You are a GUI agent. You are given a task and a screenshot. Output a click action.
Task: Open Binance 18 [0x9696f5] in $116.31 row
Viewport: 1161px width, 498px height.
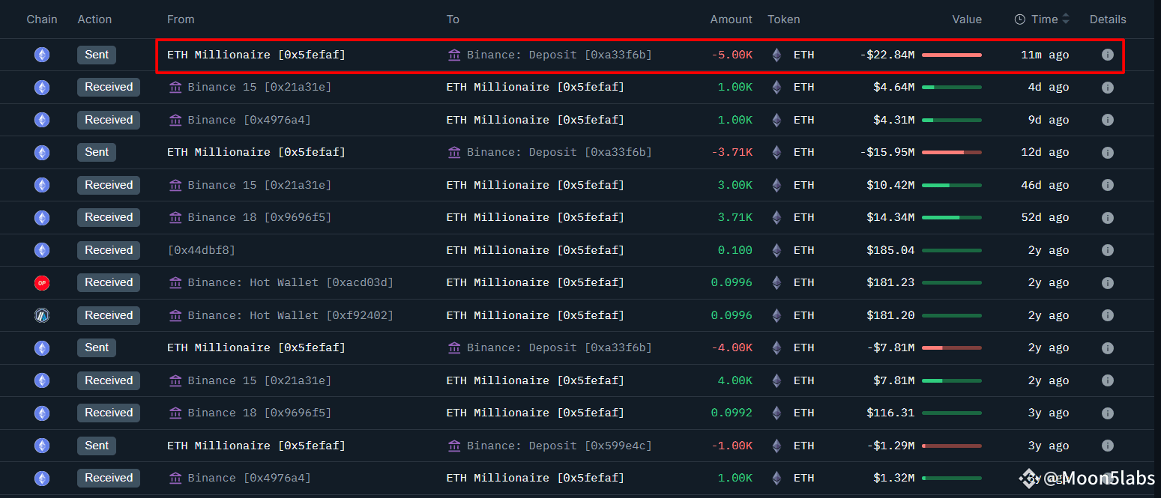tap(259, 413)
